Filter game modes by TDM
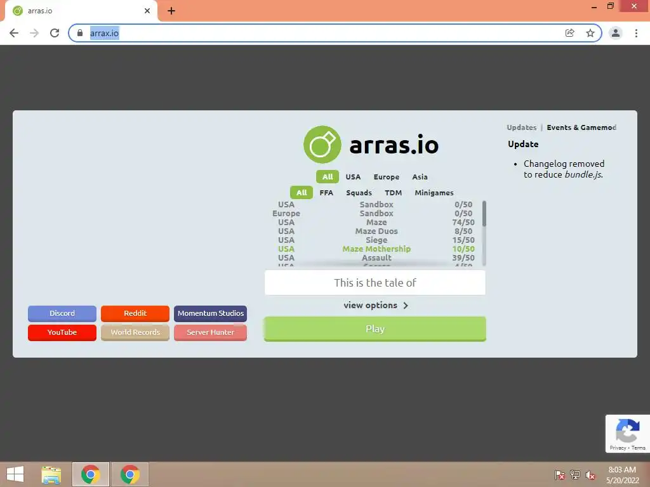This screenshot has height=487, width=650. [394, 193]
